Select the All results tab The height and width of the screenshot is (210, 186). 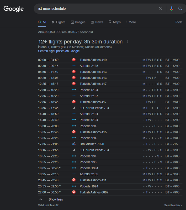click(42, 22)
